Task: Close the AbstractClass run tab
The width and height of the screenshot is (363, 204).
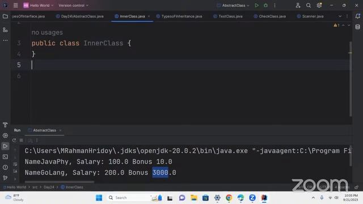Action: (60, 130)
